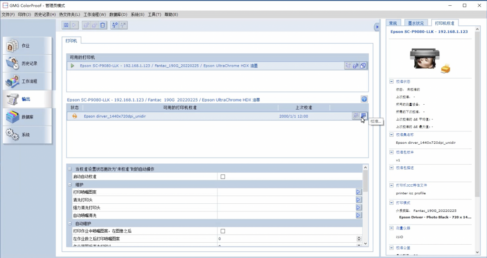
Task: Open the 工作流程(W) menu
Action: [x=95, y=14]
